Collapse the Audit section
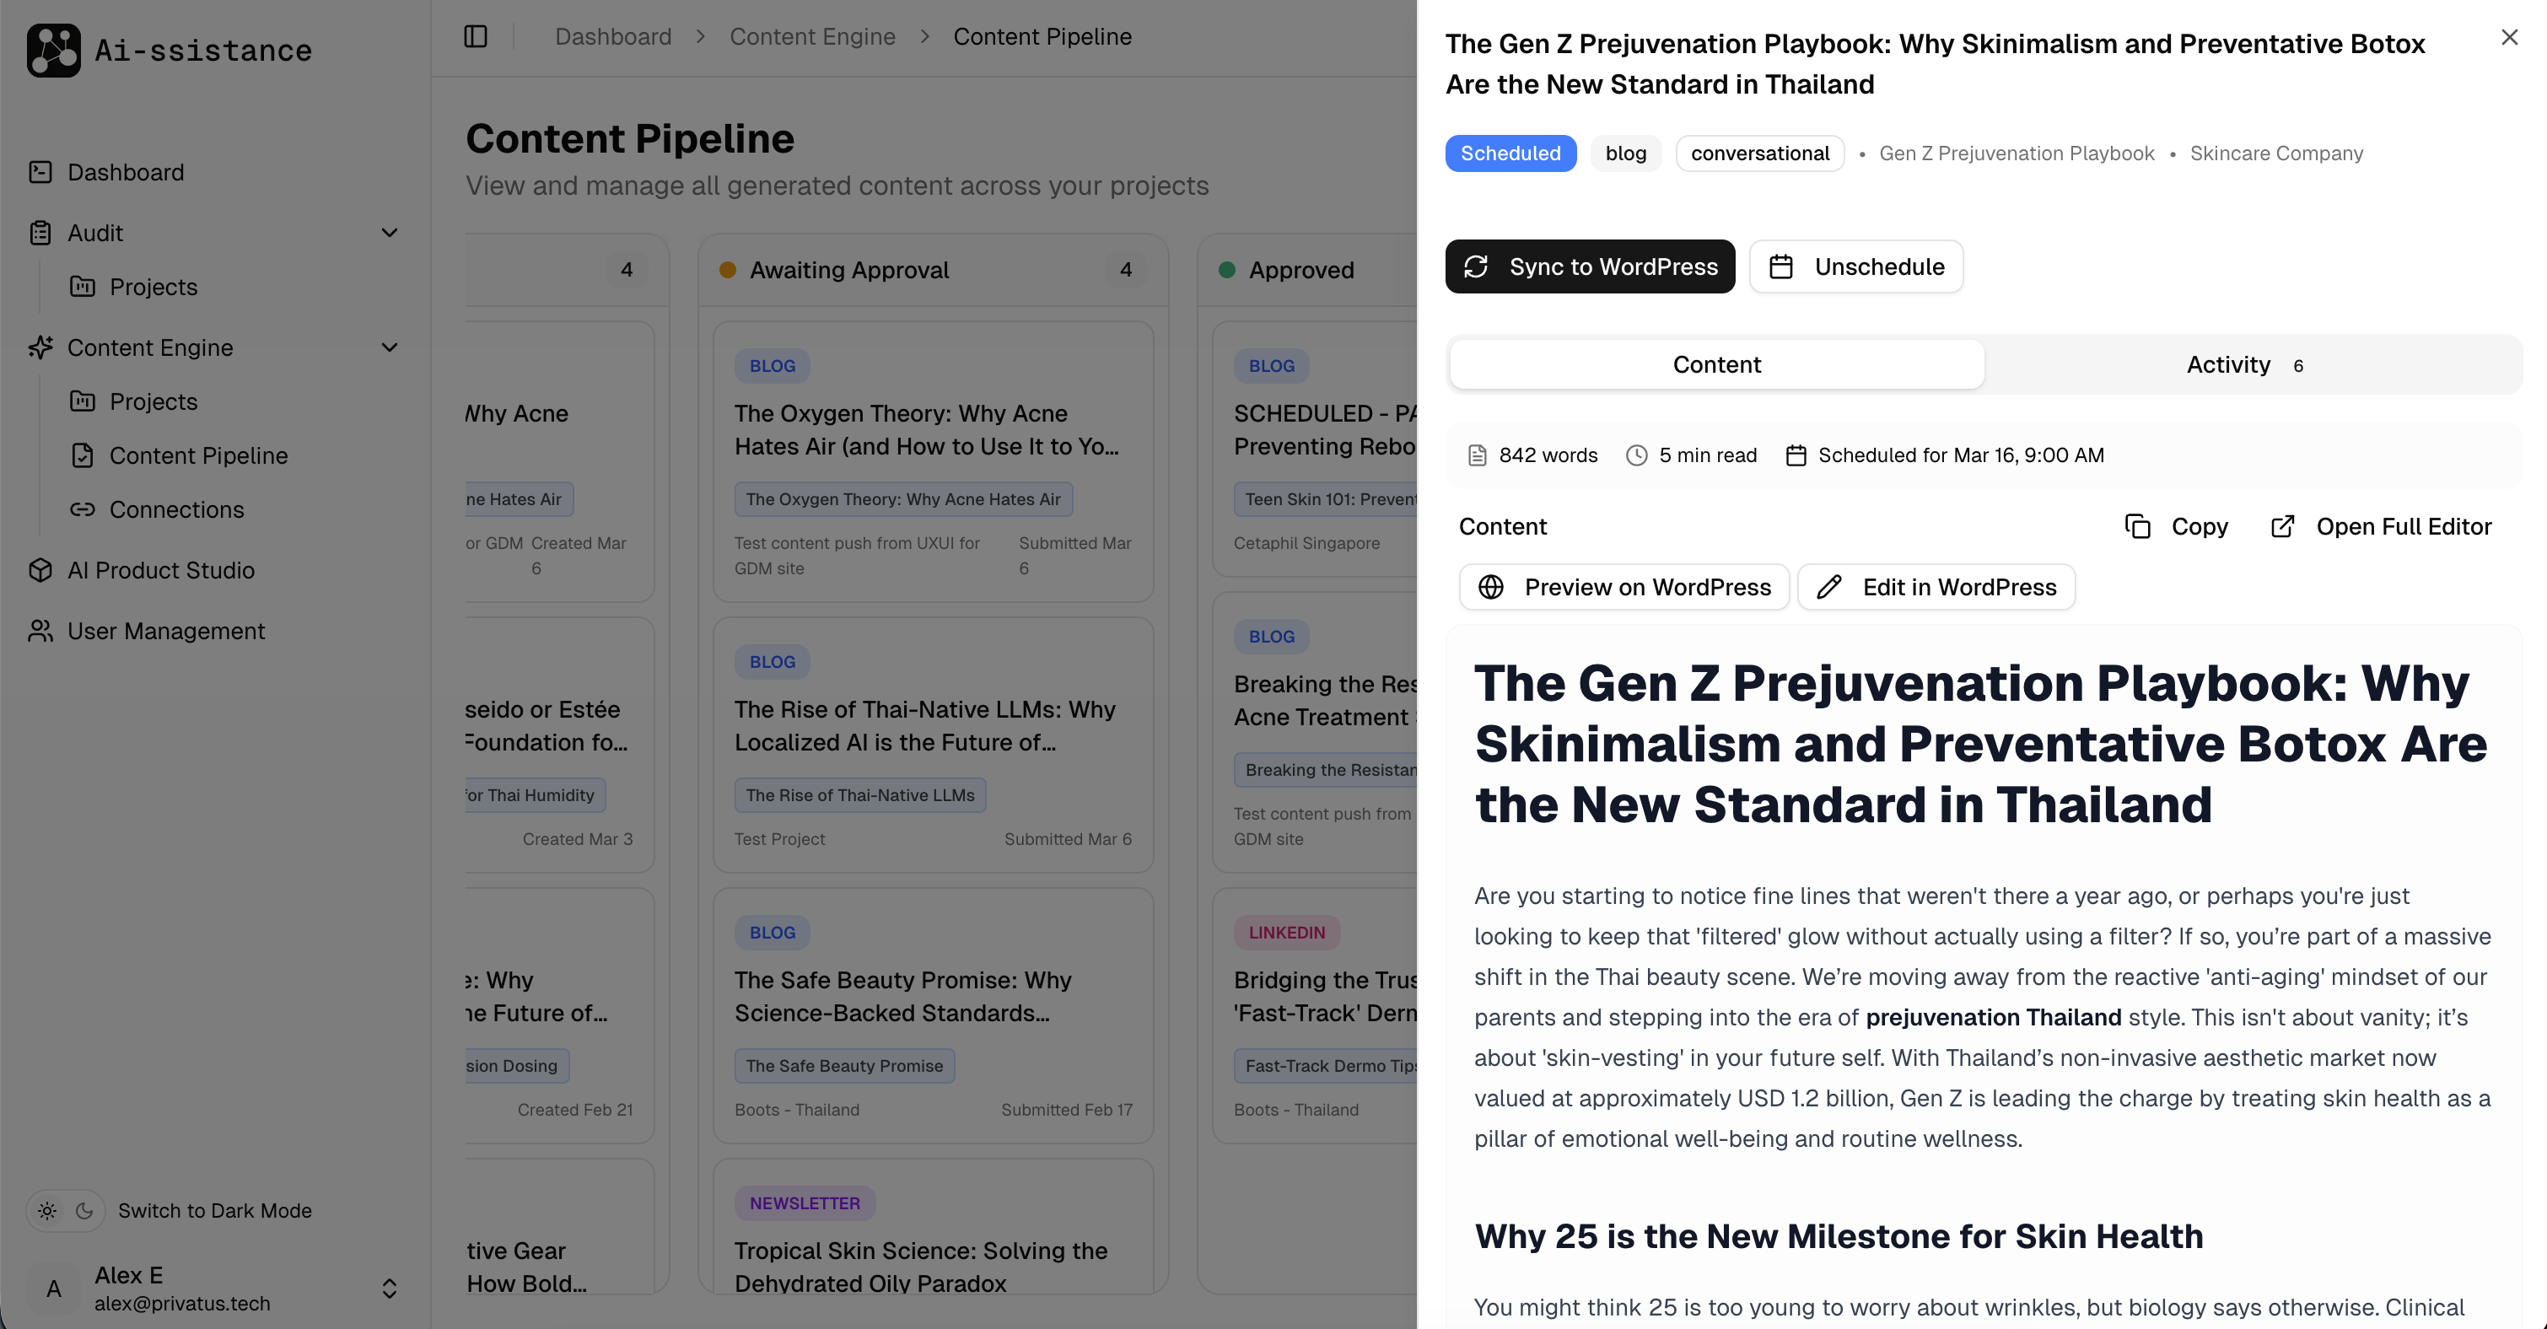2547x1329 pixels. pyautogui.click(x=390, y=233)
